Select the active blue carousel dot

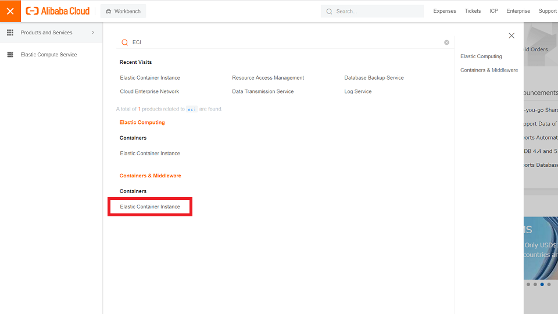(x=542, y=284)
